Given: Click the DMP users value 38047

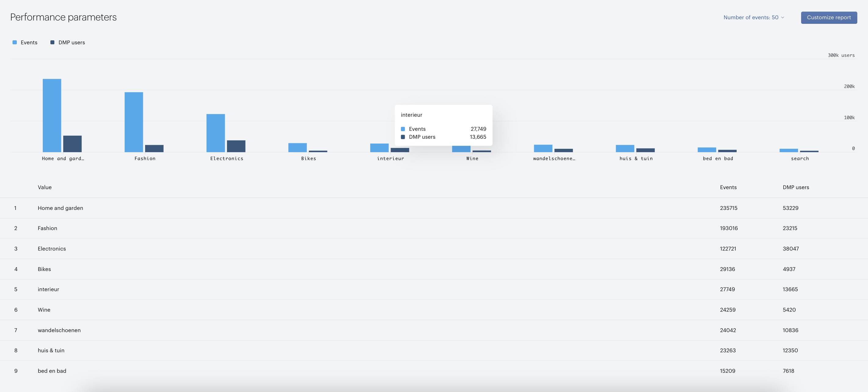Looking at the screenshot, I should [790, 249].
